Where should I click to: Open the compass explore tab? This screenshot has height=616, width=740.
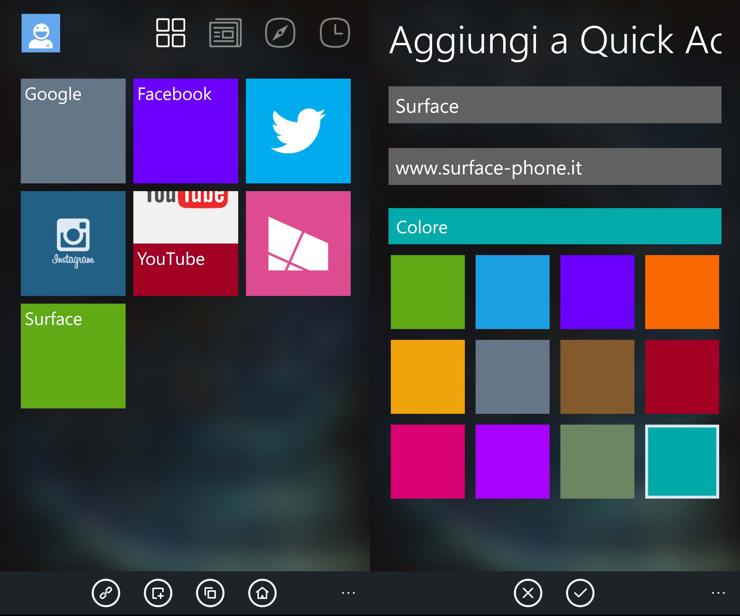tap(280, 33)
